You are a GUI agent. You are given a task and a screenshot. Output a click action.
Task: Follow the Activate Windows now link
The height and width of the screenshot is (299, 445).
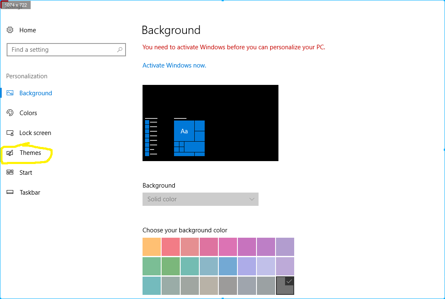click(x=174, y=65)
